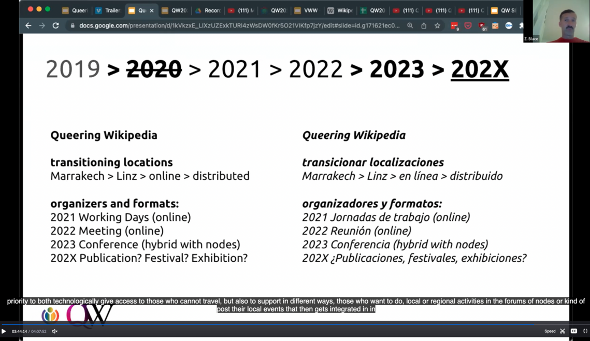Viewport: 590px width, 341px height.
Task: Toggle closed captions with CC button
Action: [x=574, y=331]
